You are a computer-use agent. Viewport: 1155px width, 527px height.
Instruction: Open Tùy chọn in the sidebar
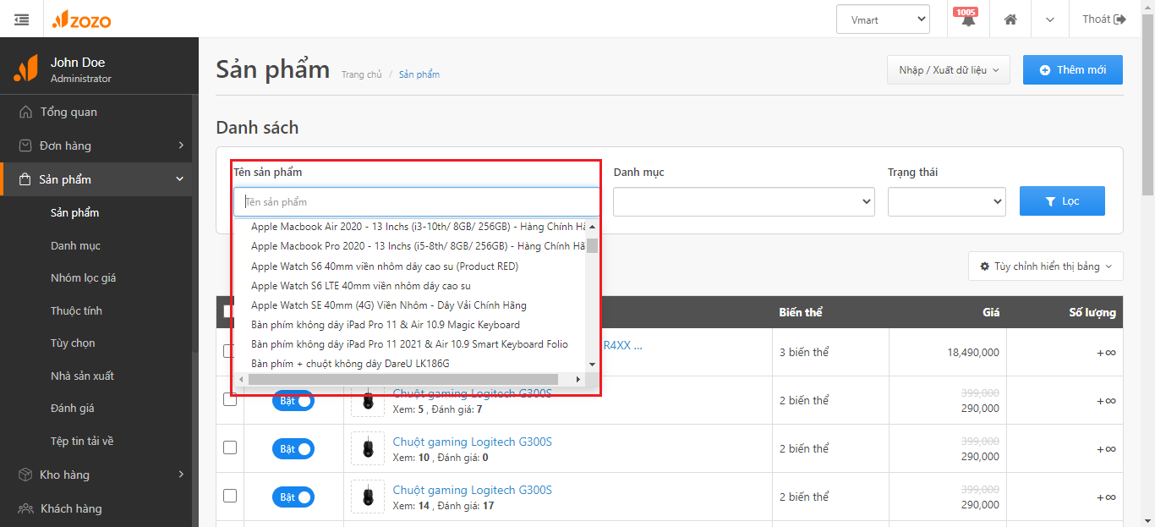[73, 343]
